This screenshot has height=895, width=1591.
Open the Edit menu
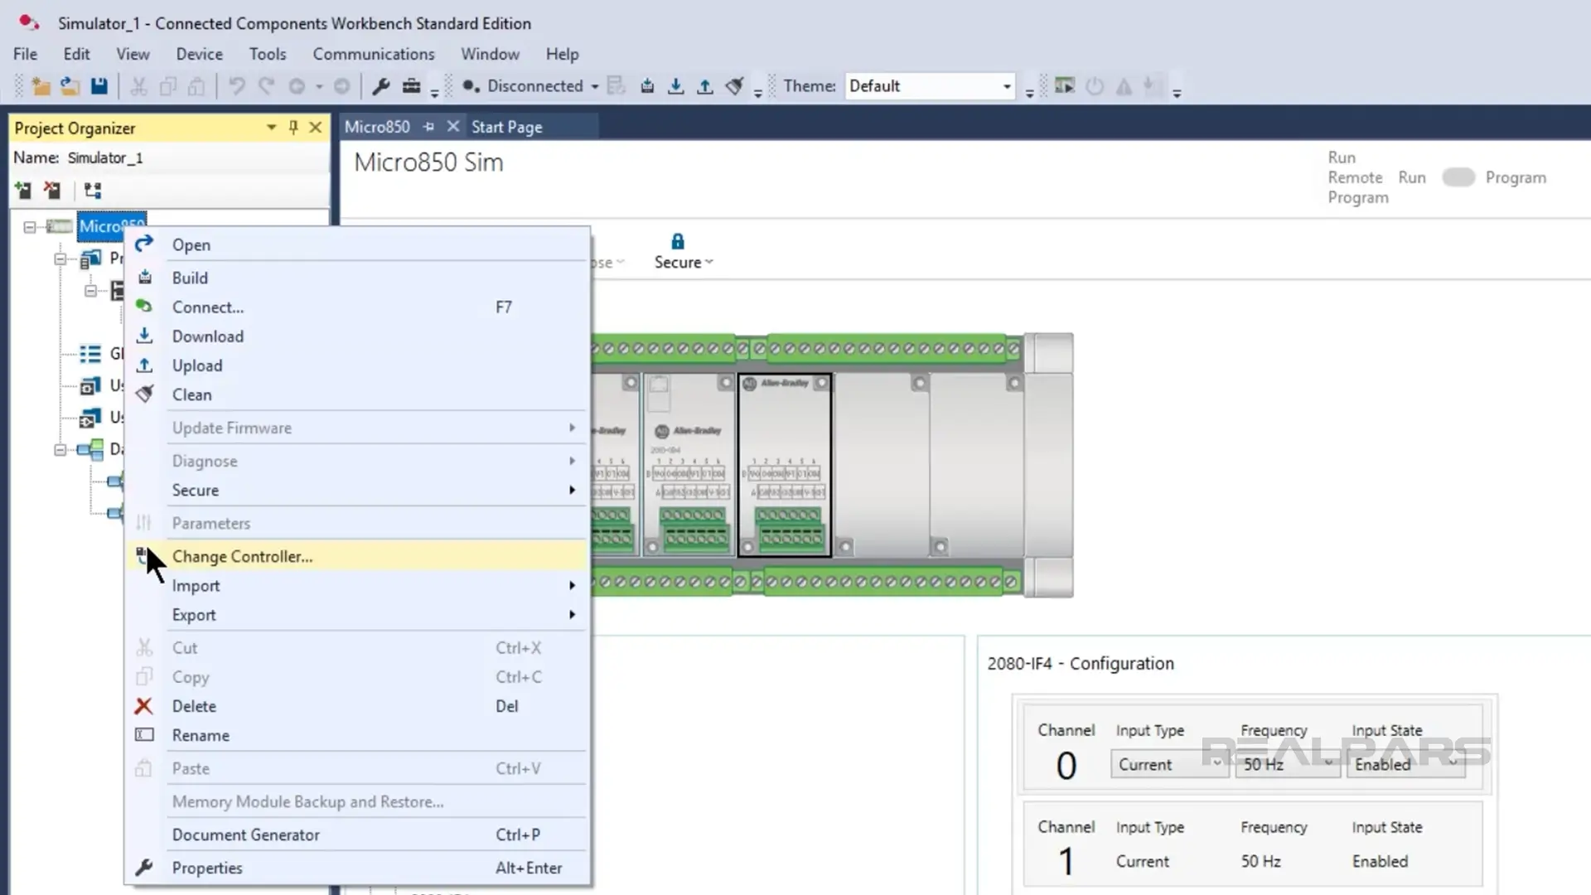[76, 54]
